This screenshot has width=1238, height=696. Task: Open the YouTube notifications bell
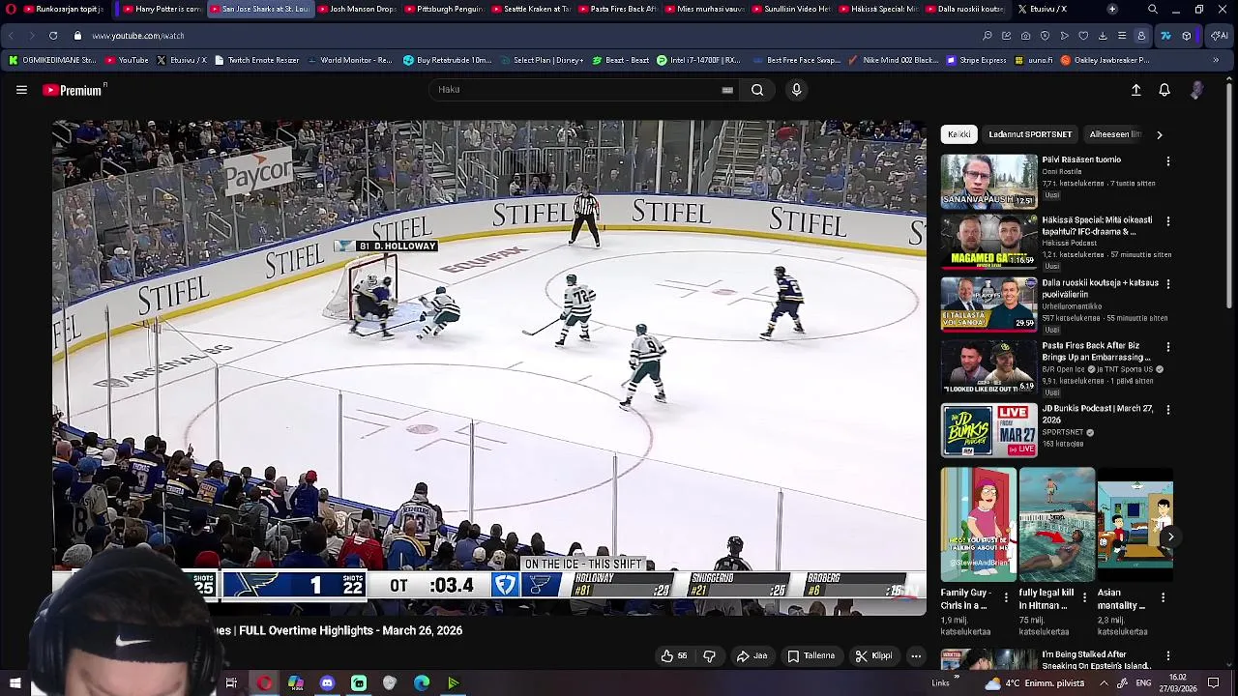(x=1164, y=90)
